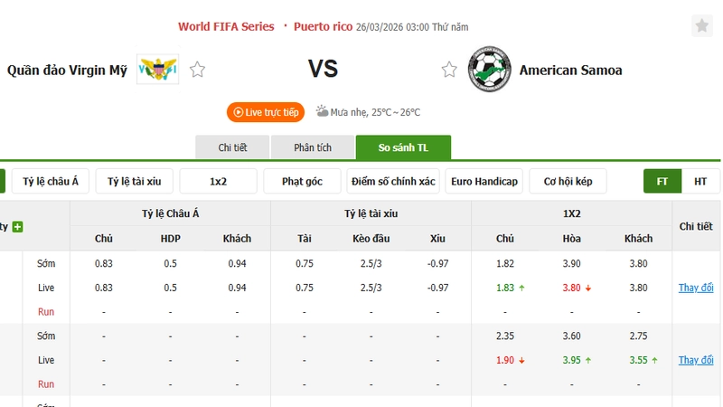Click the World FIFA Series league link
Viewport: 723px width, 407px height.
[x=226, y=26]
